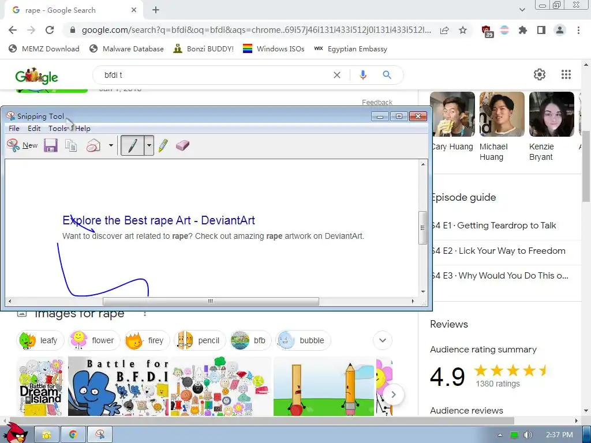Copy the snip using the copy icon

[x=71, y=145]
